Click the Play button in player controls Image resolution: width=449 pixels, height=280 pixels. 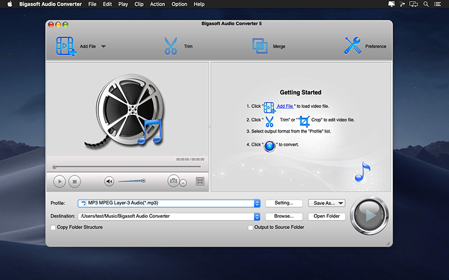(59, 181)
